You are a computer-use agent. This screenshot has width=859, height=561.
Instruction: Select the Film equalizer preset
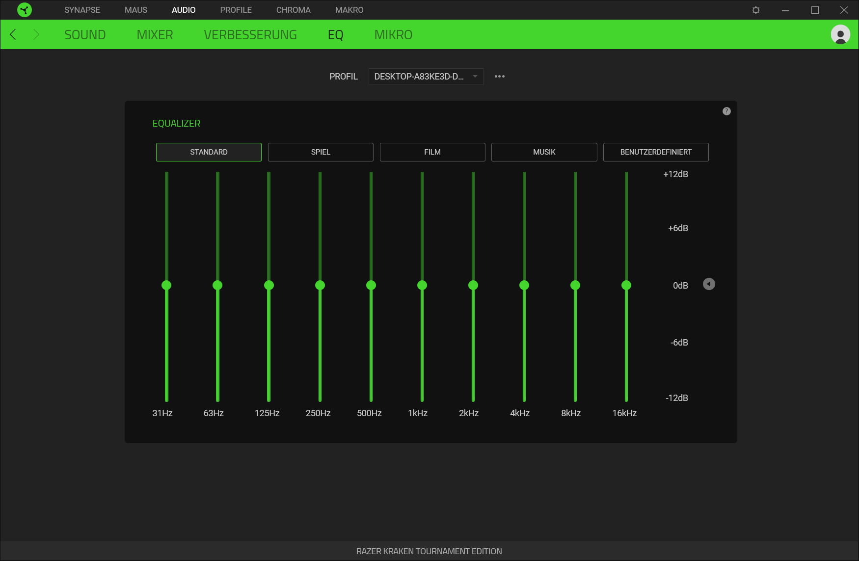(432, 152)
